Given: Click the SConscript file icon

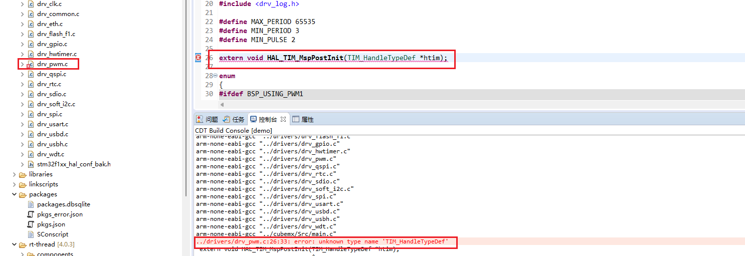Looking at the screenshot, I should (x=31, y=234).
